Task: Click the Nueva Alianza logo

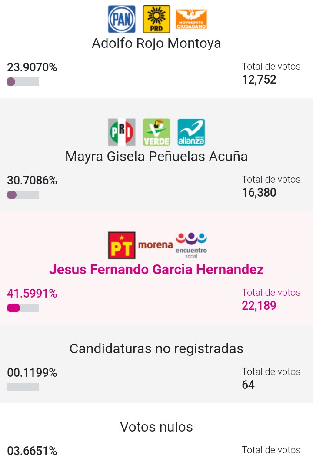Action: coord(191,132)
